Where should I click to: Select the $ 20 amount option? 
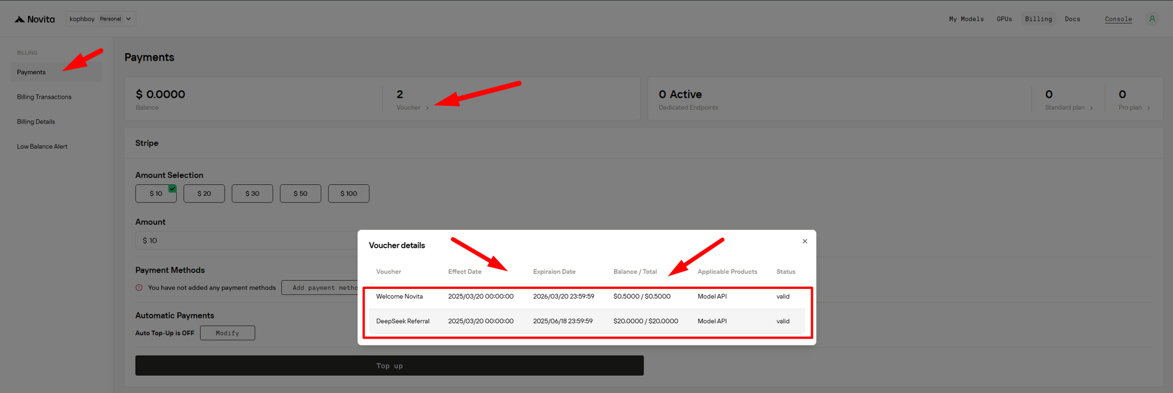204,194
